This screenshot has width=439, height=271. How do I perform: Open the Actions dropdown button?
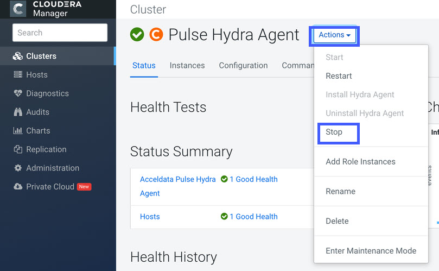(335, 35)
